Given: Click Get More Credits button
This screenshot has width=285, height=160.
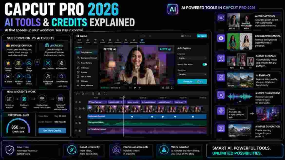Looking at the screenshot, I should click(52, 131).
